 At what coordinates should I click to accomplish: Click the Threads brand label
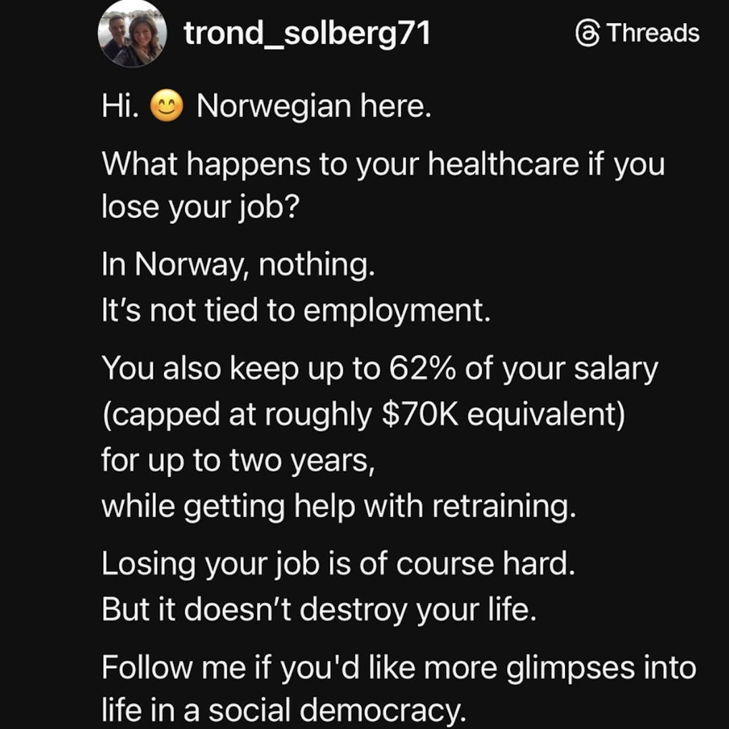653,33
